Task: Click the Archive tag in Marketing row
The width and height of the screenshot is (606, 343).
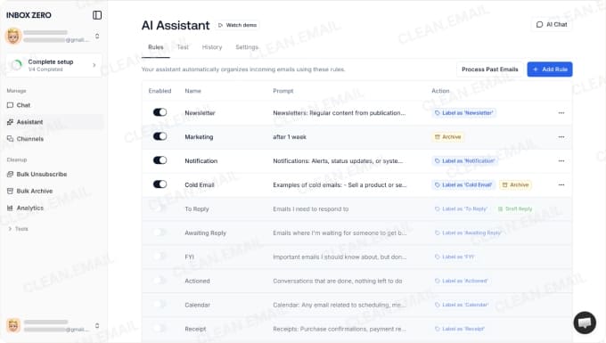Action: coord(447,136)
